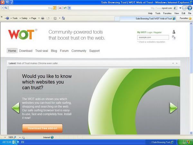Click the Read Mail envelope icon
193x145 pixels.
(x=48, y=18)
